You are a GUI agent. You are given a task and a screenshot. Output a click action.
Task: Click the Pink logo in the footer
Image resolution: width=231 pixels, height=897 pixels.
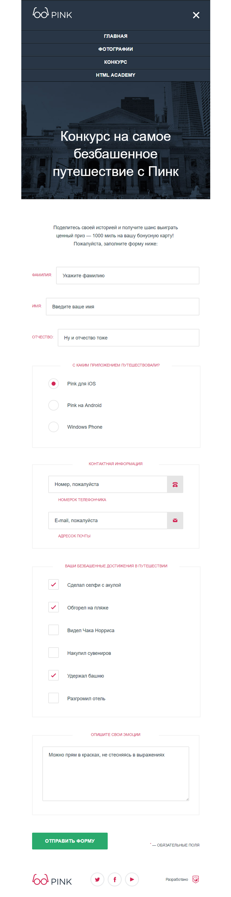[x=52, y=880]
